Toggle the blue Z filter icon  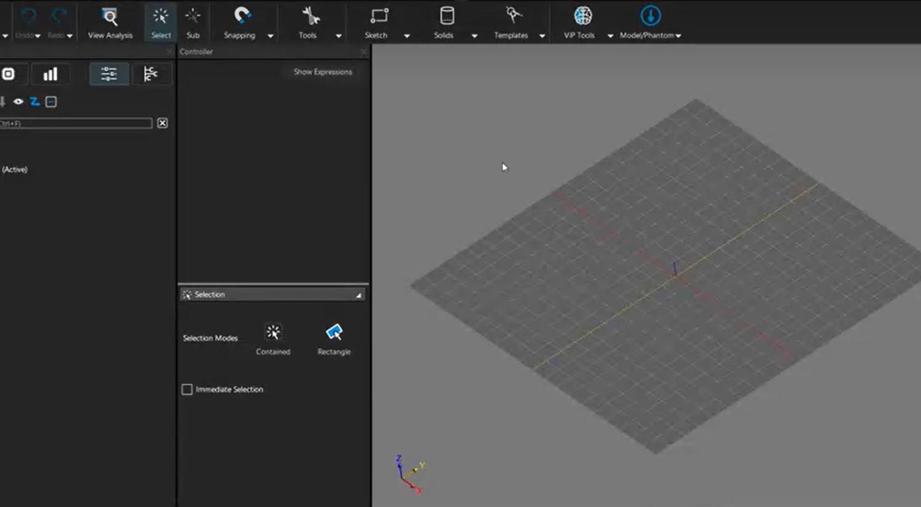tap(35, 102)
